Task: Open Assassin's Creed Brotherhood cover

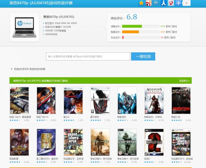Action: [x=154, y=101]
